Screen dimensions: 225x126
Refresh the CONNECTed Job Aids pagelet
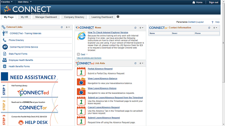tap(135, 63)
